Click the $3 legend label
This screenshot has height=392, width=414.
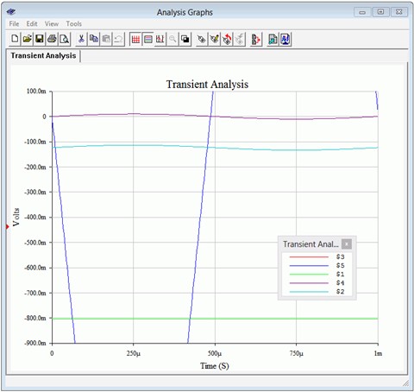pos(340,256)
